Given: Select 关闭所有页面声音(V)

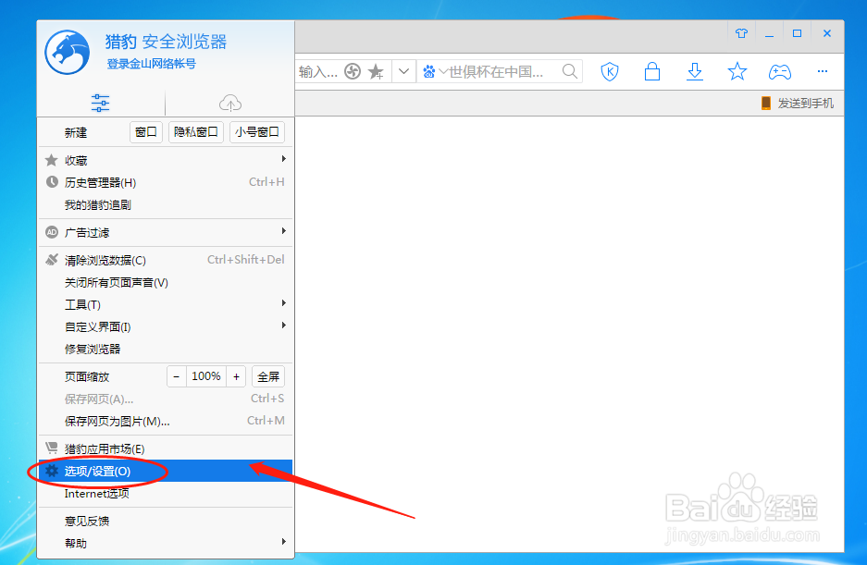Looking at the screenshot, I should coord(166,283).
